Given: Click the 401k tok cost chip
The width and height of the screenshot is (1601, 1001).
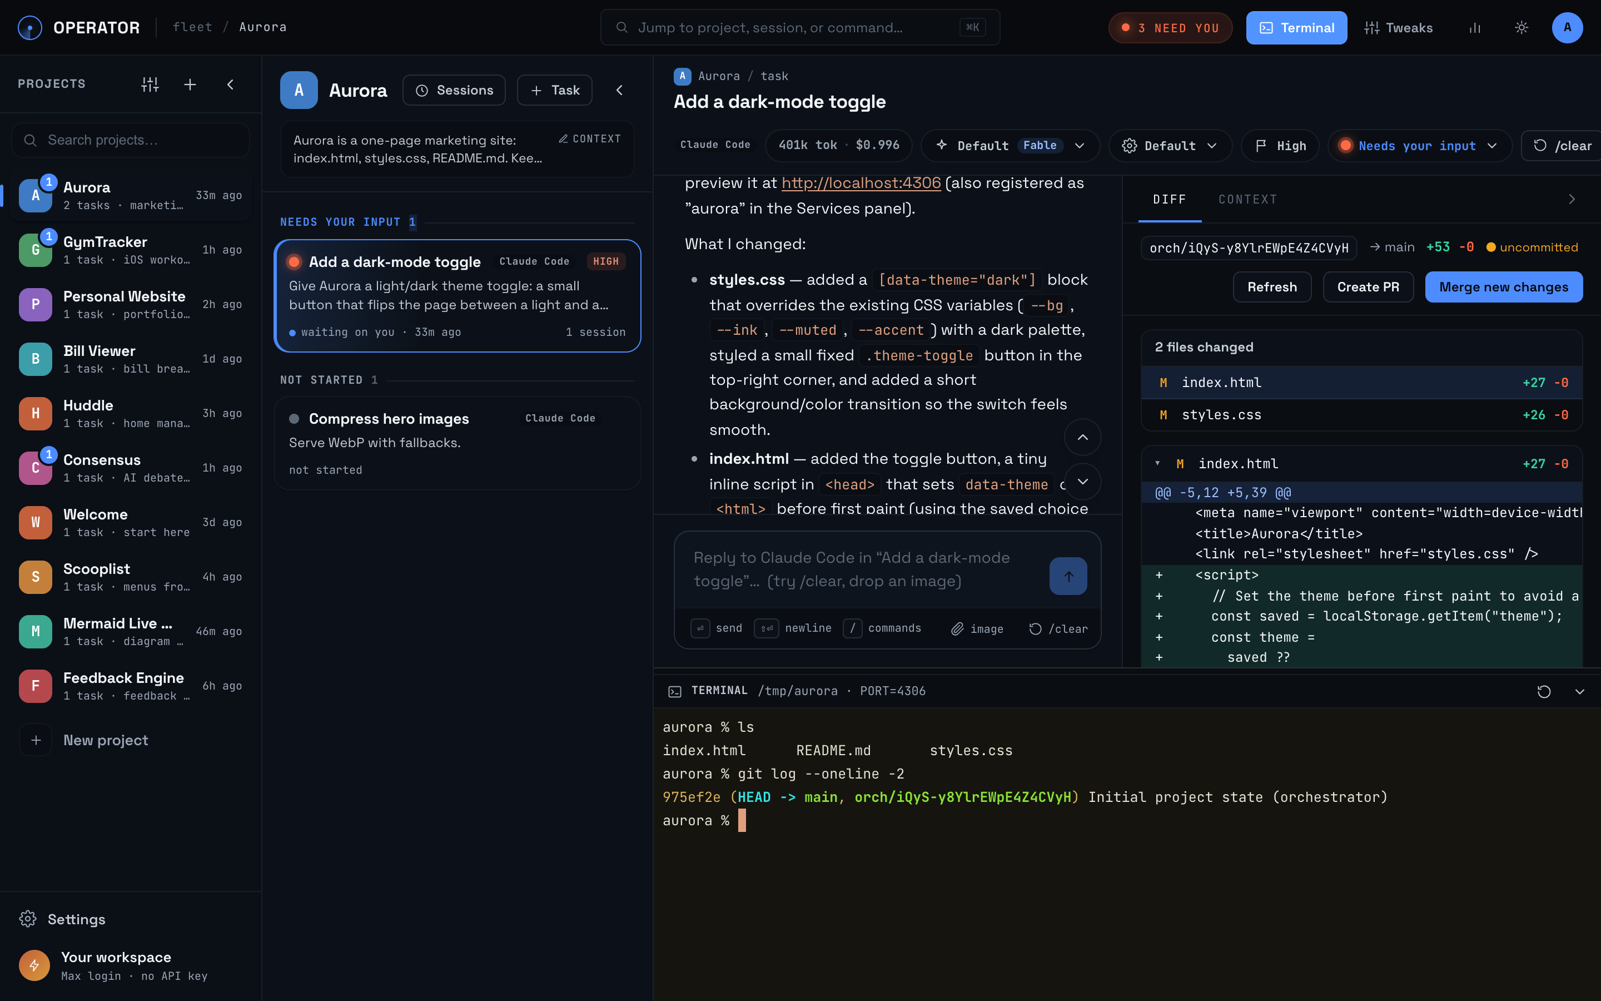Looking at the screenshot, I should pos(838,146).
